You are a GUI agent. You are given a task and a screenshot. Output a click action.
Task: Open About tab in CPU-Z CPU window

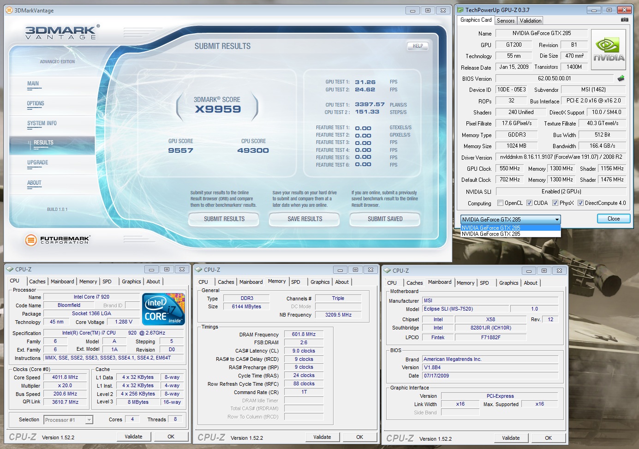coord(153,281)
